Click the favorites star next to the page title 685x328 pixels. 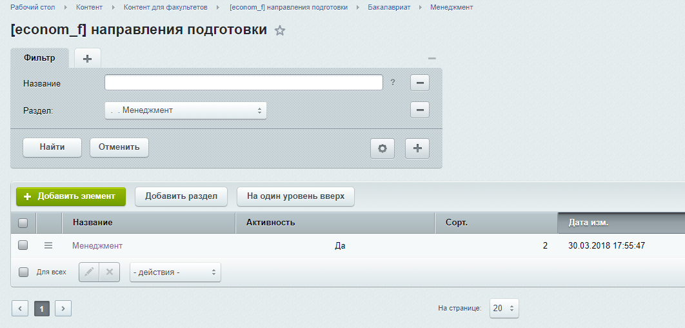click(280, 31)
